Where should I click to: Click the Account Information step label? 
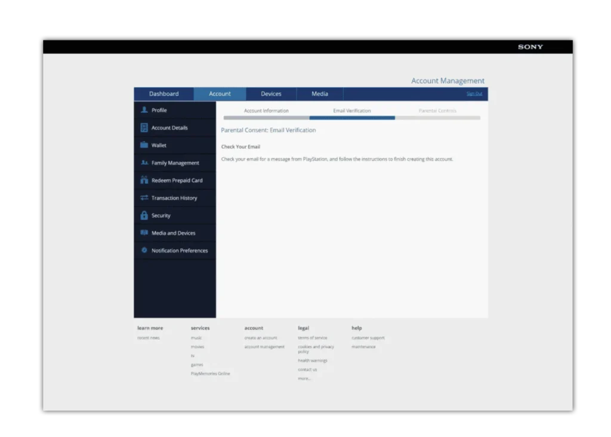267,110
